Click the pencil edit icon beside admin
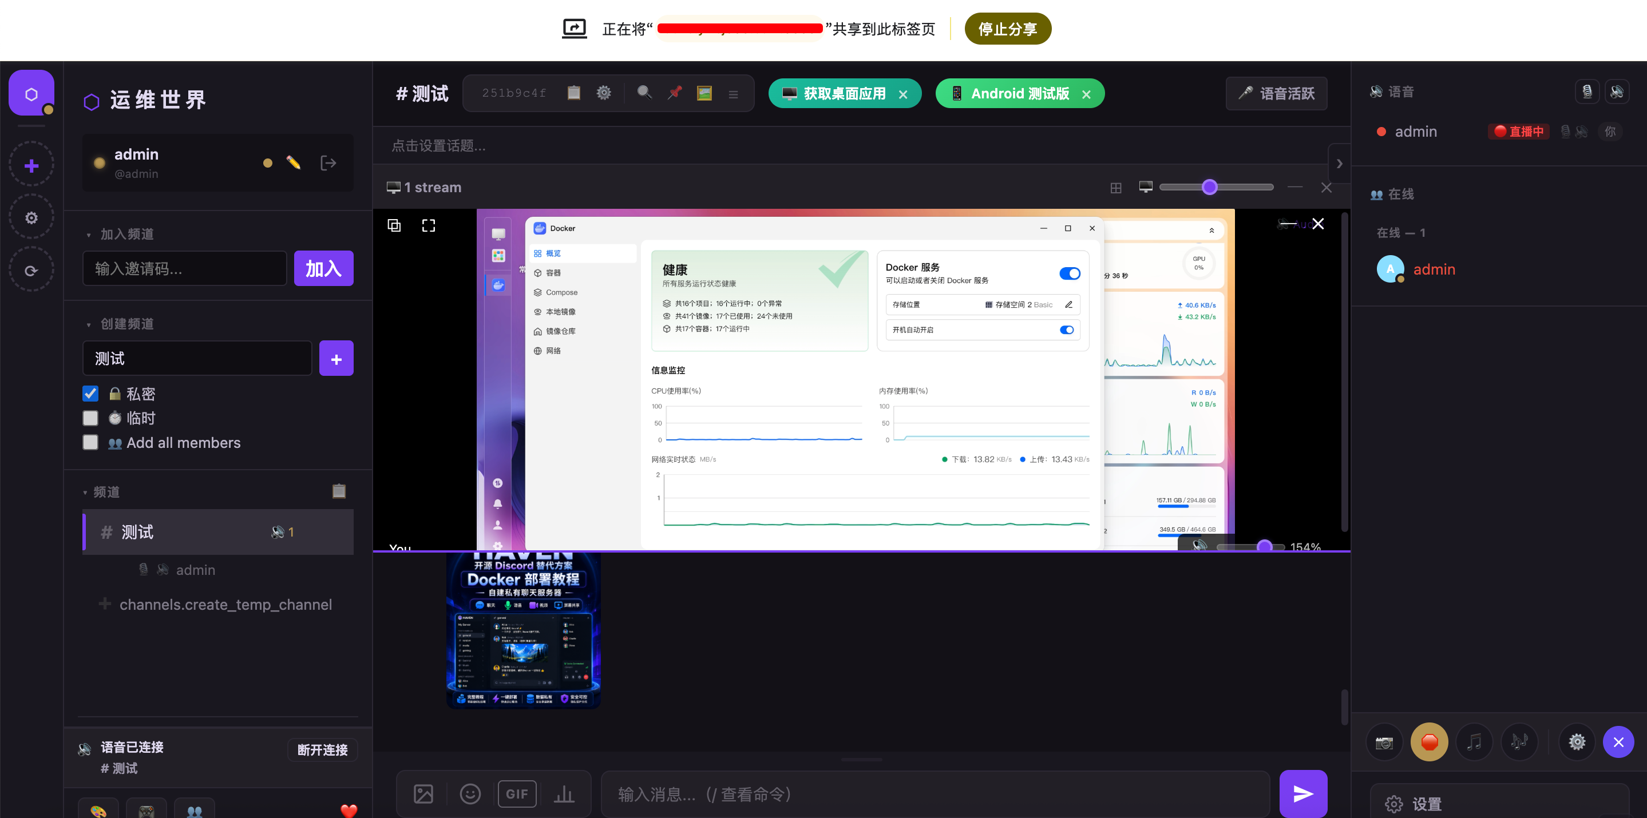1647x818 pixels. (x=294, y=163)
